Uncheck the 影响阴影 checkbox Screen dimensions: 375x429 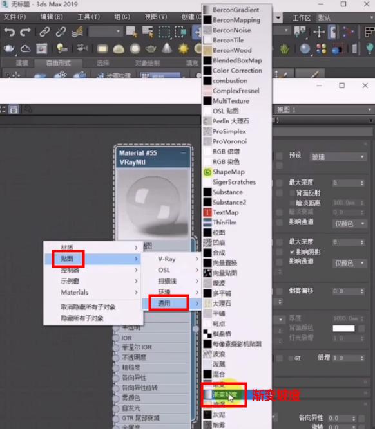pos(292,251)
